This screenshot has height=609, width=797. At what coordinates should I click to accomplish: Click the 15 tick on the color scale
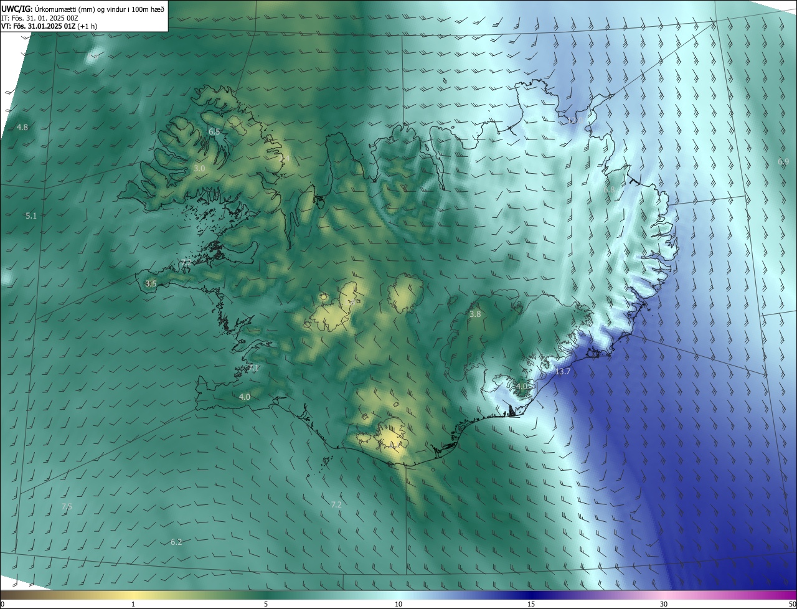pos(531,604)
